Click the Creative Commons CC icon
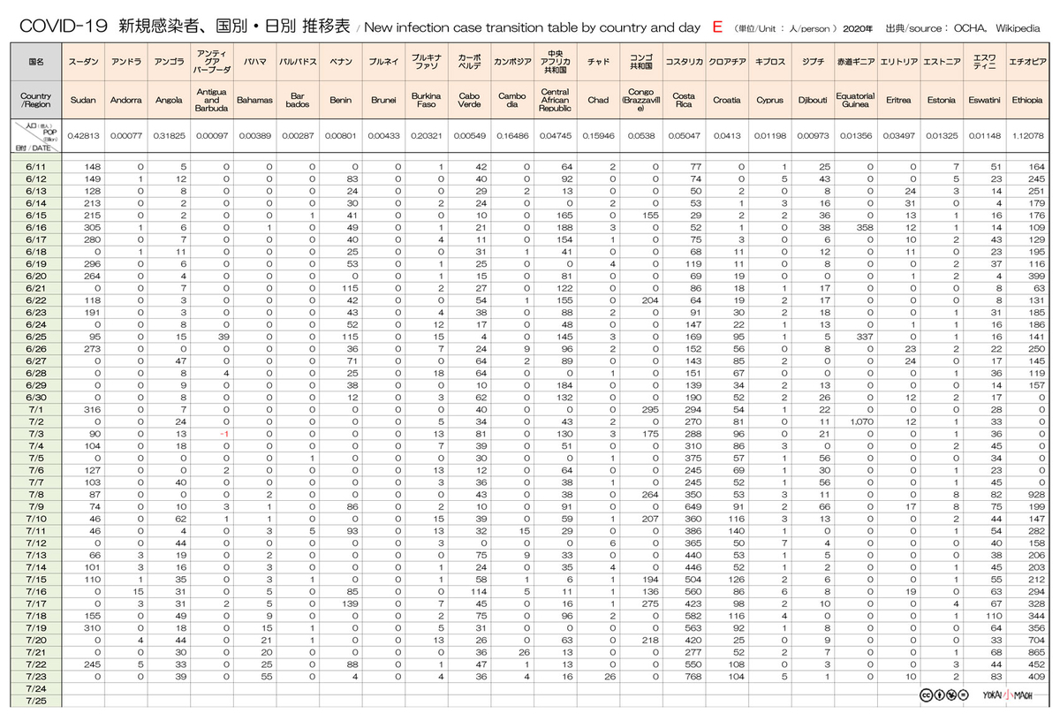Screen dimensions: 1060x721 [925, 694]
